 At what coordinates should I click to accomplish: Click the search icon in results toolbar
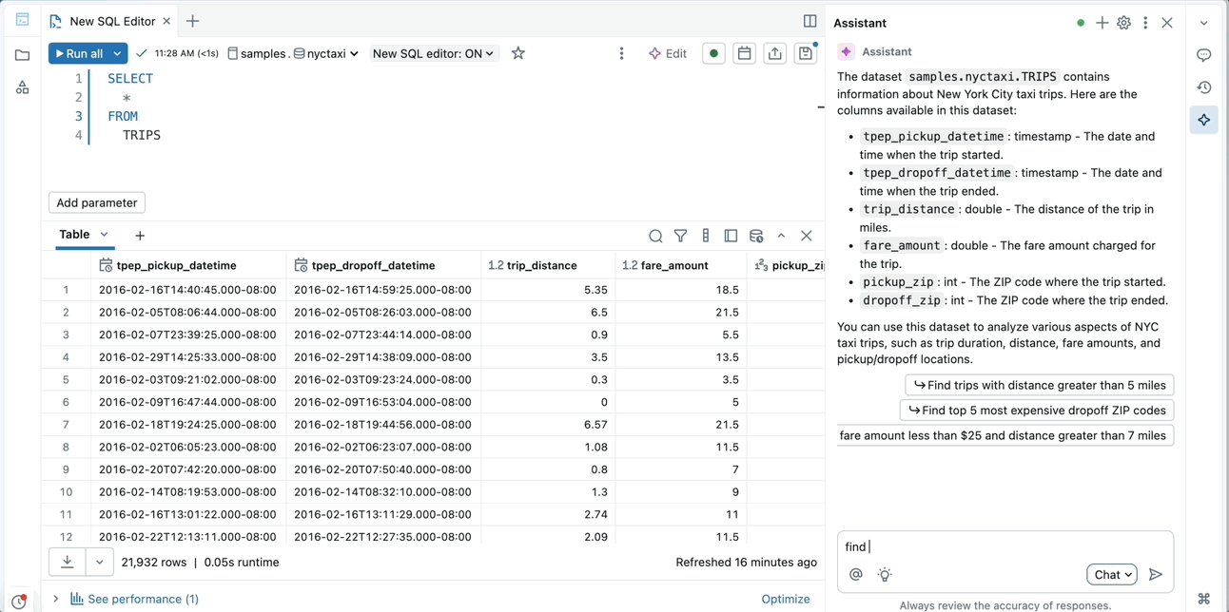click(x=655, y=236)
